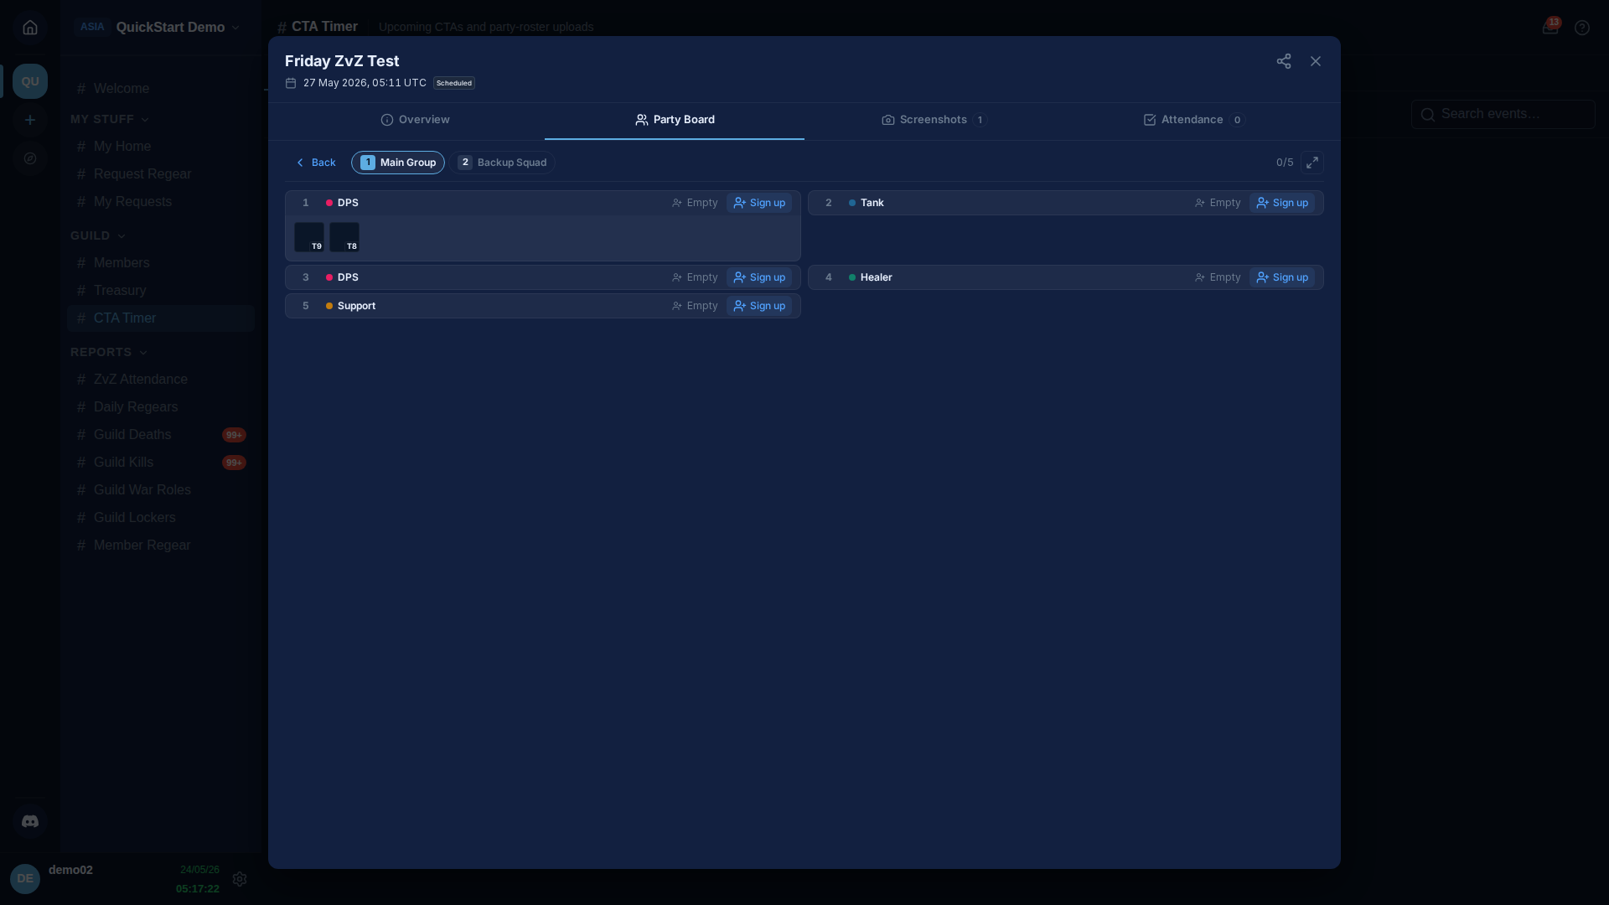Collapse the MY STUFF section
This screenshot has height=905, width=1609.
pos(110,119)
